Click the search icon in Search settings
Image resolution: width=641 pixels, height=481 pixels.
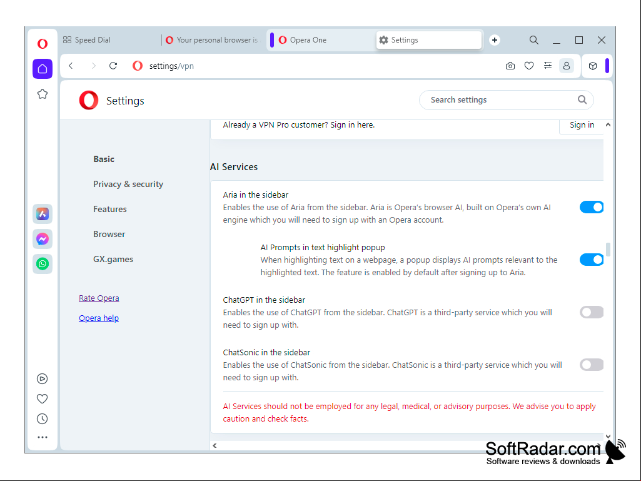pos(582,100)
